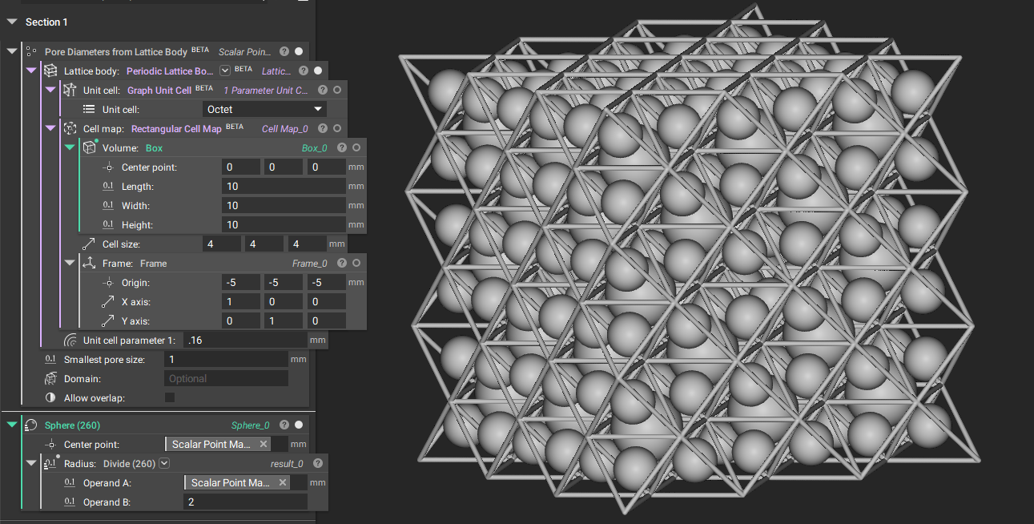The image size is (1034, 524).
Task: Click the Unit cell parameter 1 icon
Action: 70,340
